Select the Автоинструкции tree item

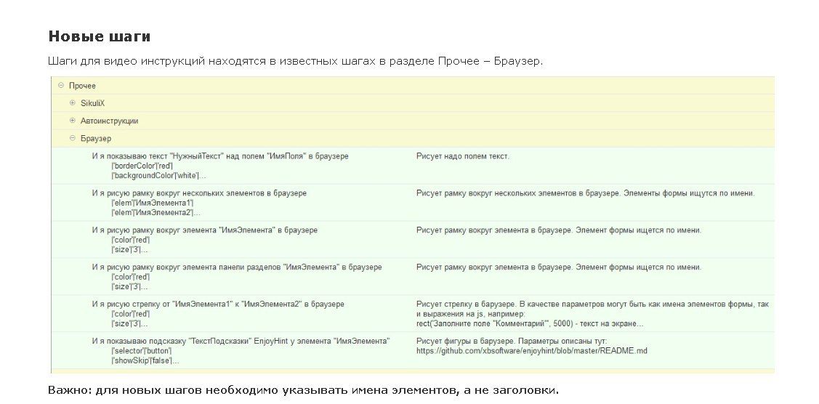[x=109, y=121]
